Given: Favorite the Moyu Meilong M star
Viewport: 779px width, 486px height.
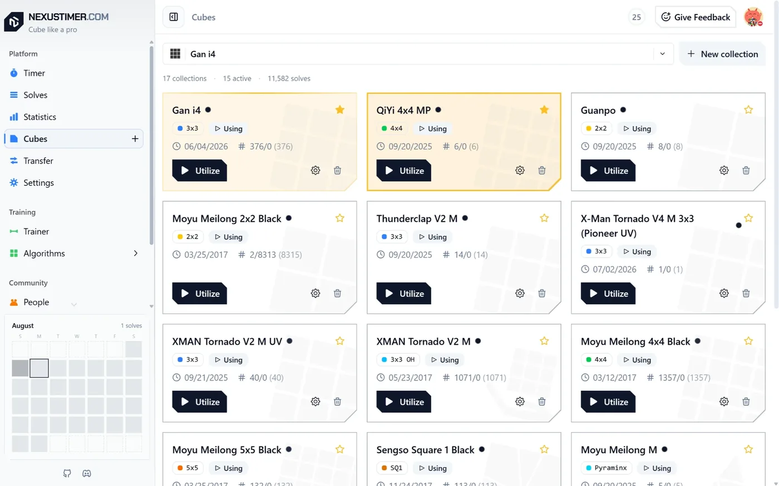Looking at the screenshot, I should (748, 450).
